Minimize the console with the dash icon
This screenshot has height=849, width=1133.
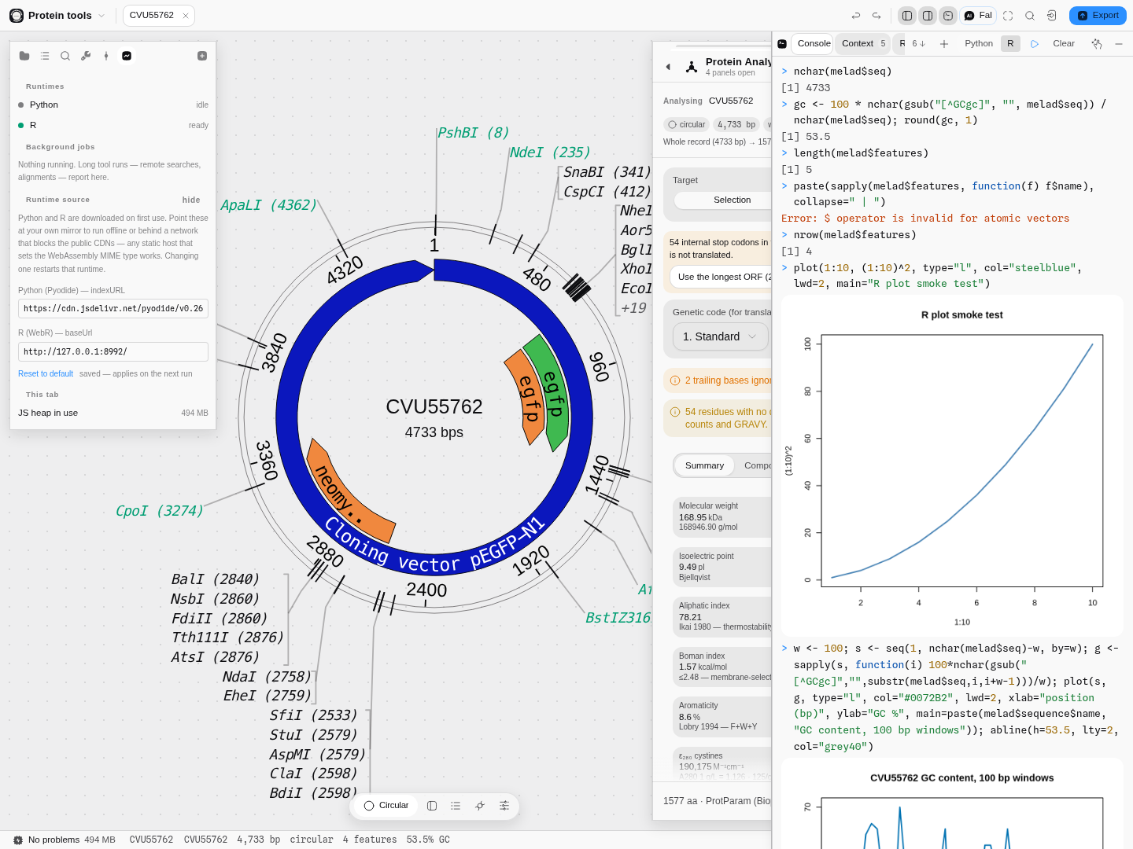point(1119,44)
